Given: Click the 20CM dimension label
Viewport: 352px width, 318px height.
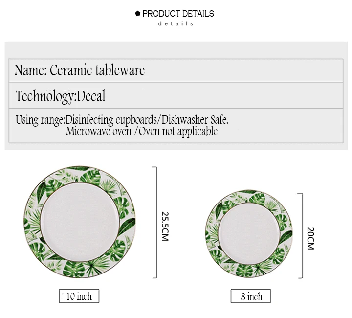Looking at the screenshot, I should pos(310,238).
